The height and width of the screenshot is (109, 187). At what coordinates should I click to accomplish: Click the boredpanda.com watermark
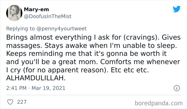pyautogui.click(x=159, y=103)
